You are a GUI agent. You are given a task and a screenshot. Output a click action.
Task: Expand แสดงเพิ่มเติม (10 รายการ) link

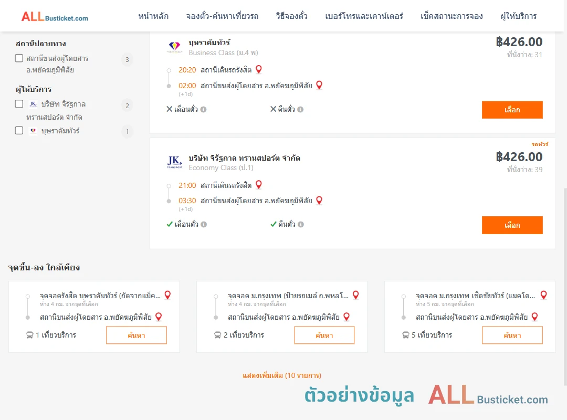pos(282,375)
